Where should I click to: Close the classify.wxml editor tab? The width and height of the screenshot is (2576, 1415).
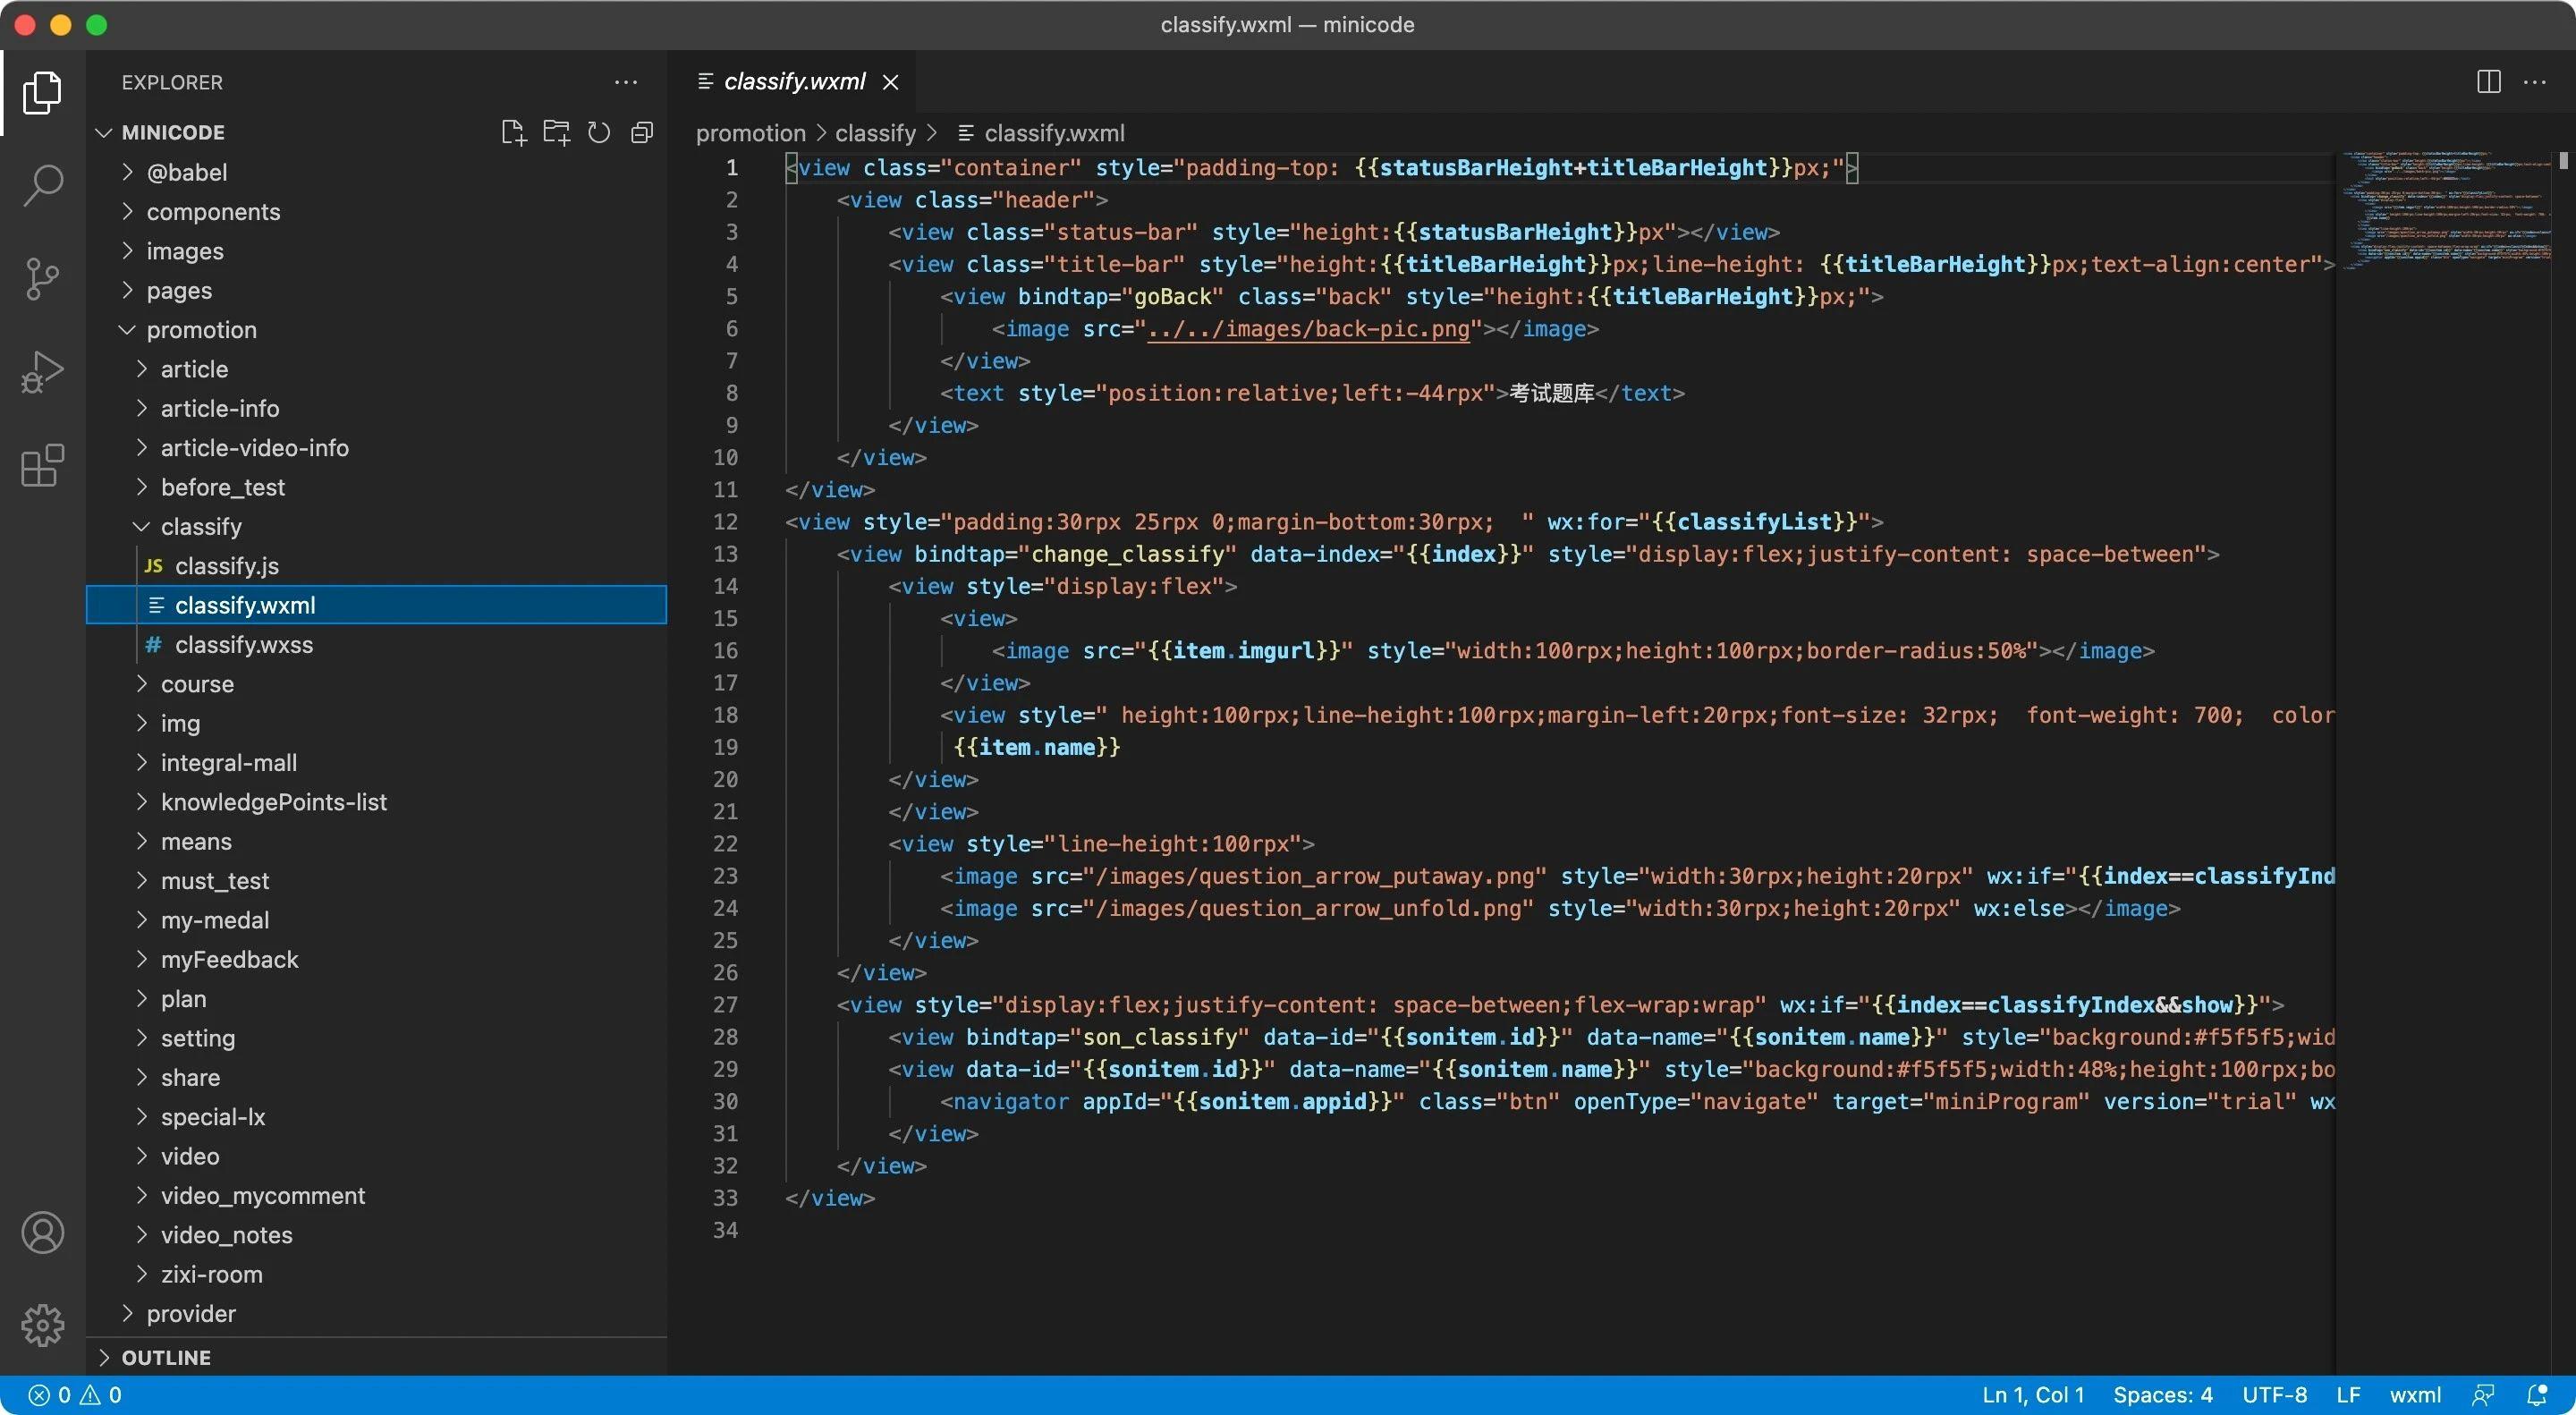(890, 82)
